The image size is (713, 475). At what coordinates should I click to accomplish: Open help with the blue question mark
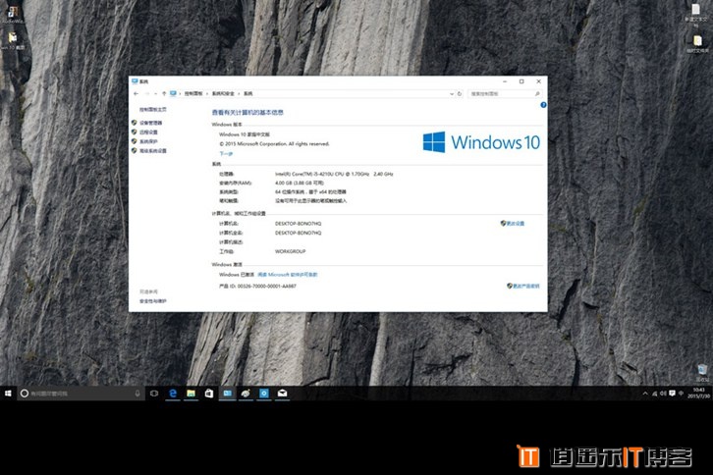point(543,105)
